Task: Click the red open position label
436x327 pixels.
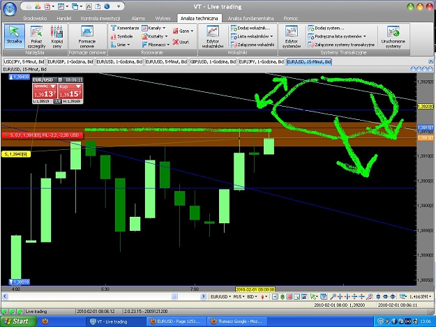Action: click(43, 135)
